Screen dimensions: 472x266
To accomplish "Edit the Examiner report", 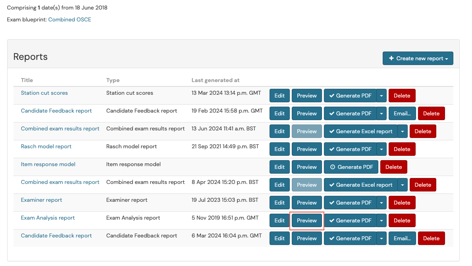I will pos(279,203).
